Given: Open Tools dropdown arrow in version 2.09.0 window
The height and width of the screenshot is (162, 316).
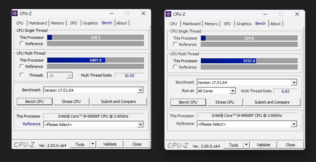Looking at the screenshot, I should (x=246, y=145).
